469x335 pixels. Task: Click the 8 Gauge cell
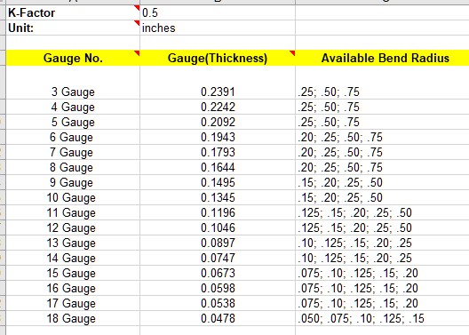point(73,167)
